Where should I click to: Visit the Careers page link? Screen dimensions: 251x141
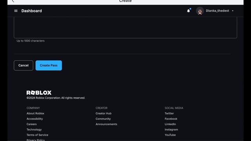click(31, 124)
